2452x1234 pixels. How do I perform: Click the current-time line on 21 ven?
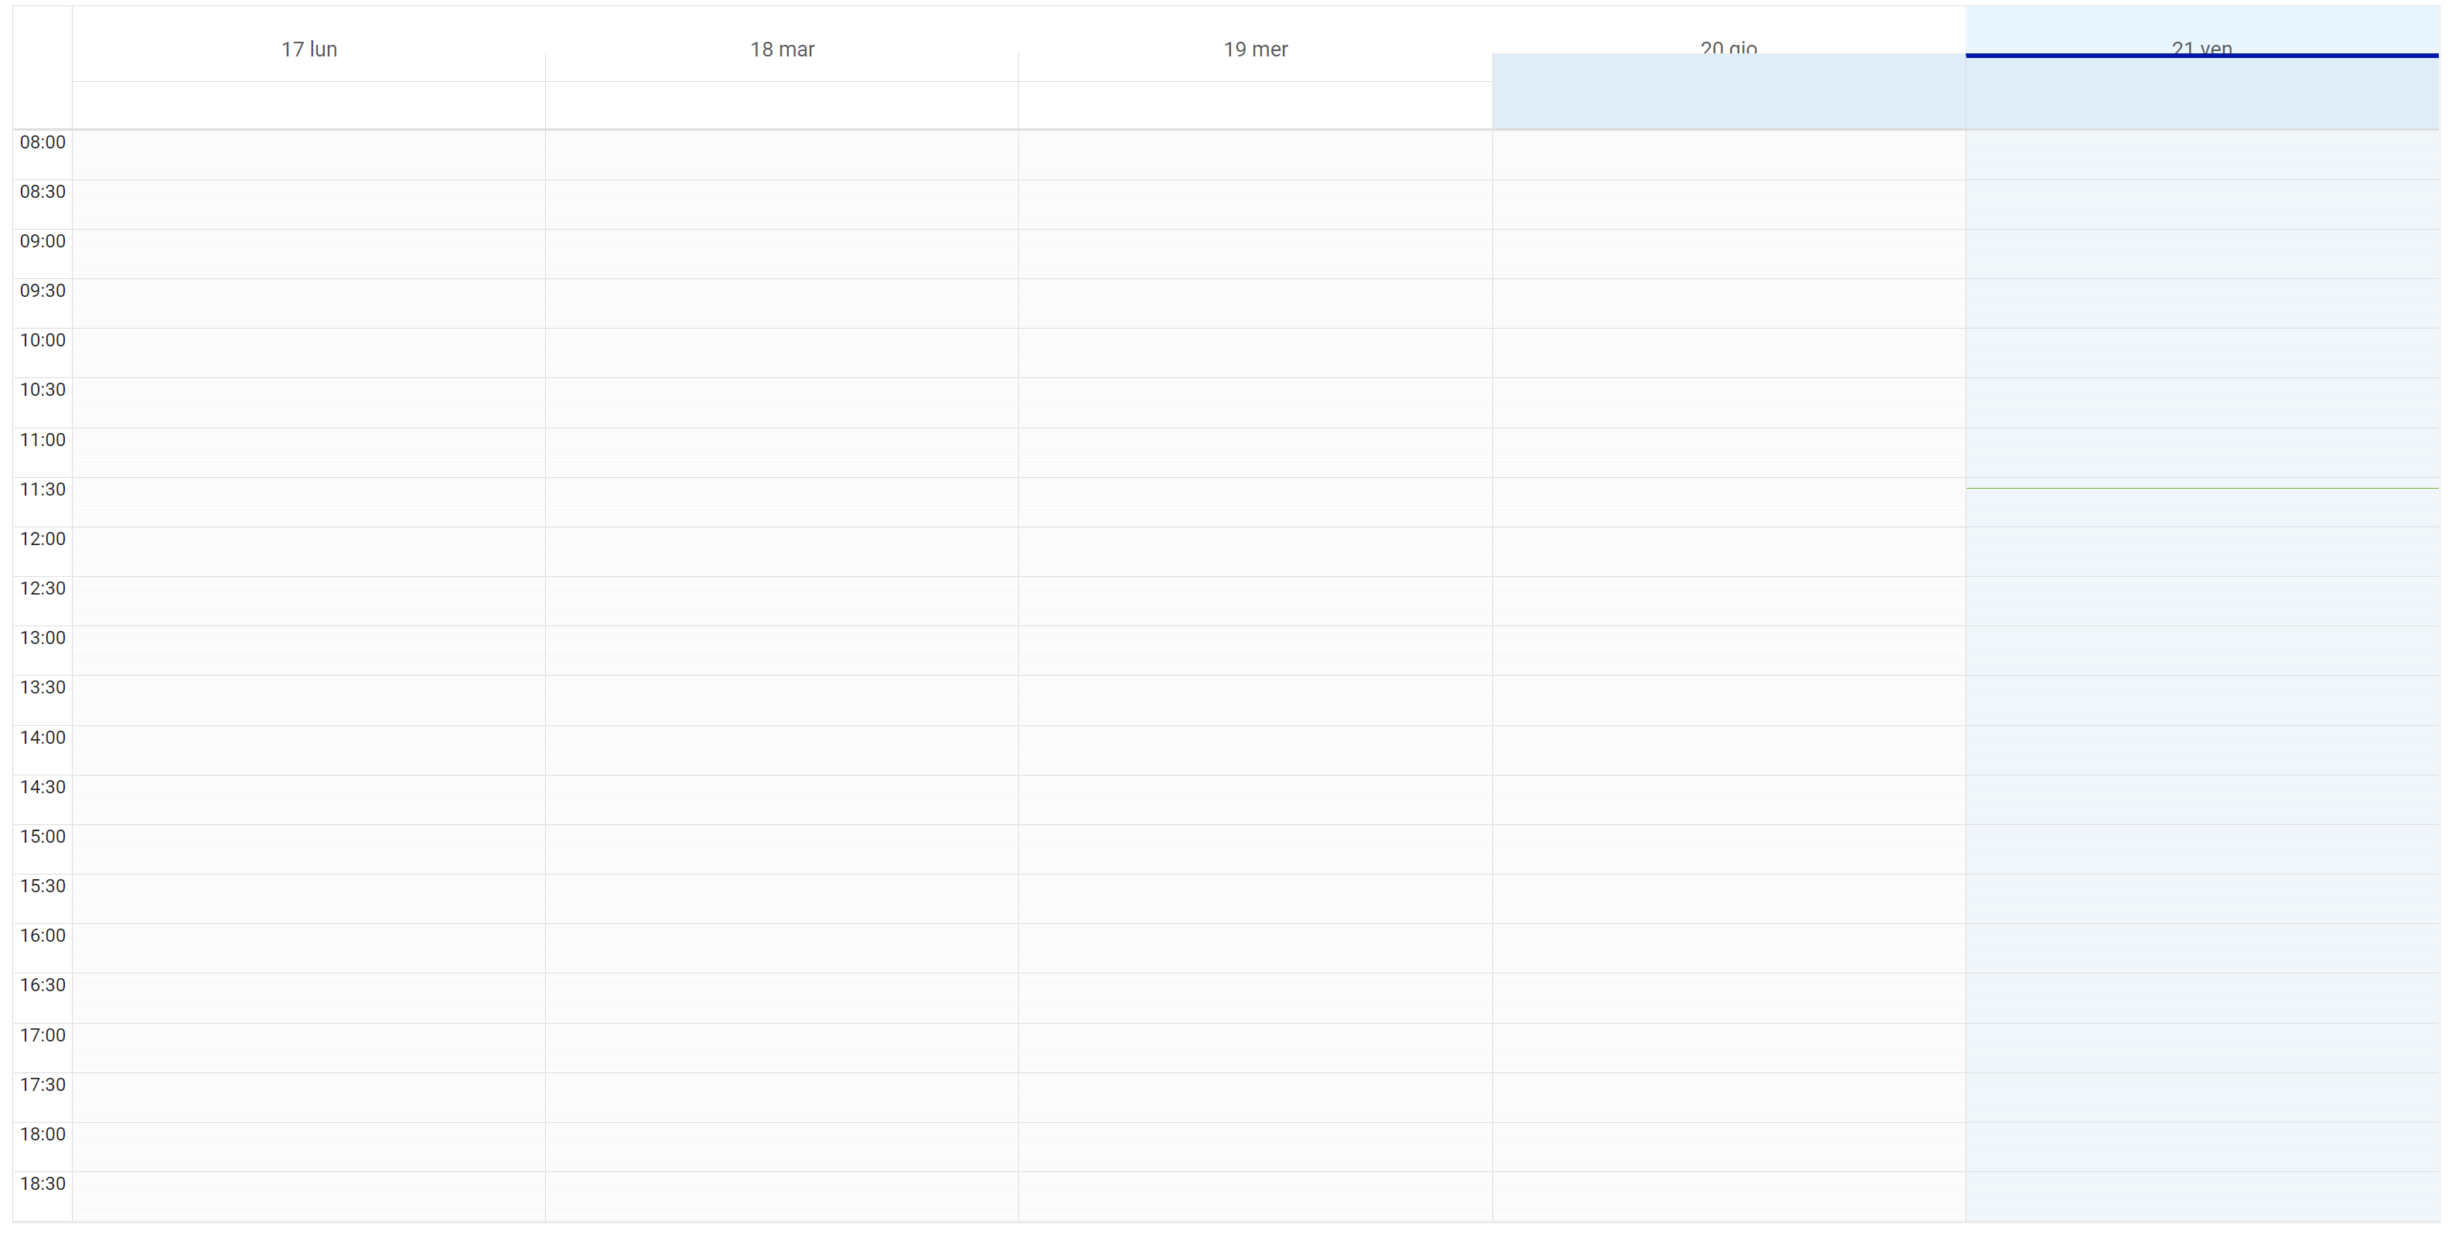pos(2201,488)
